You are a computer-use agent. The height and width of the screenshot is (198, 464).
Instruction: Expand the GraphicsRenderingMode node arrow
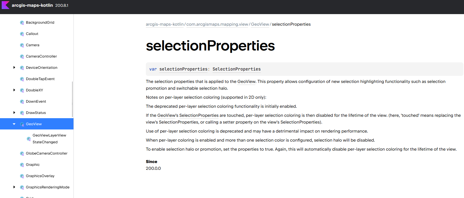(x=14, y=187)
